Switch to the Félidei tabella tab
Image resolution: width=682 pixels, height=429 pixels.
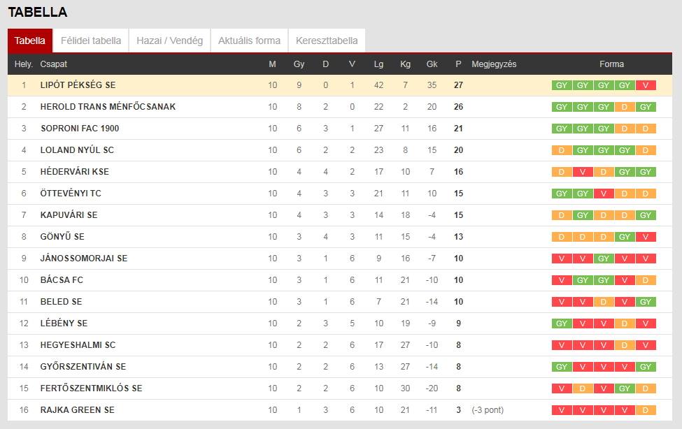[x=91, y=41]
